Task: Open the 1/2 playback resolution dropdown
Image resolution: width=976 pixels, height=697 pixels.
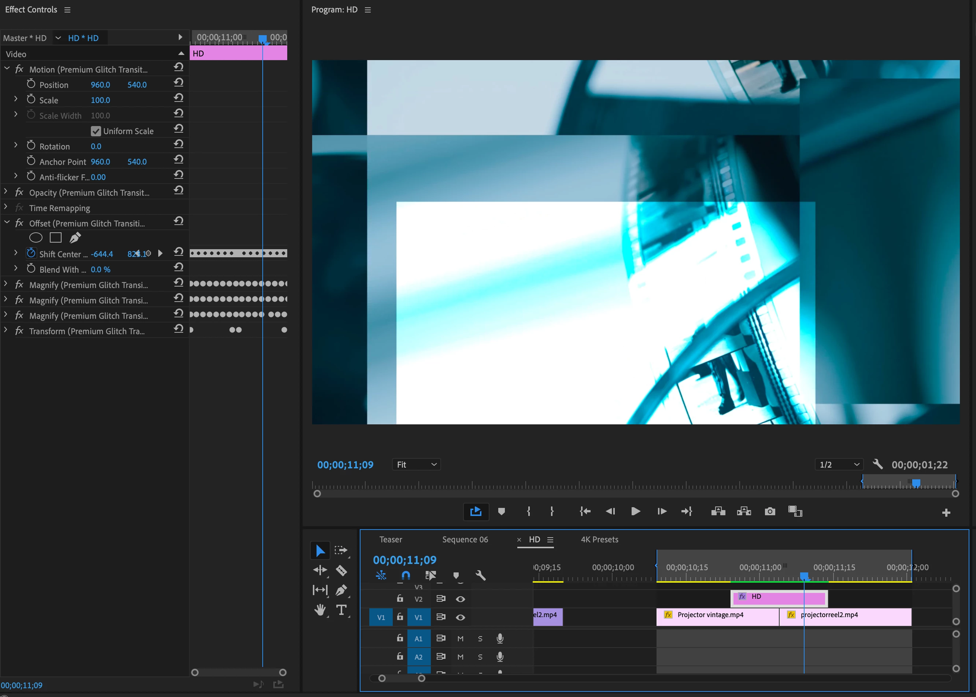Action: pos(839,464)
